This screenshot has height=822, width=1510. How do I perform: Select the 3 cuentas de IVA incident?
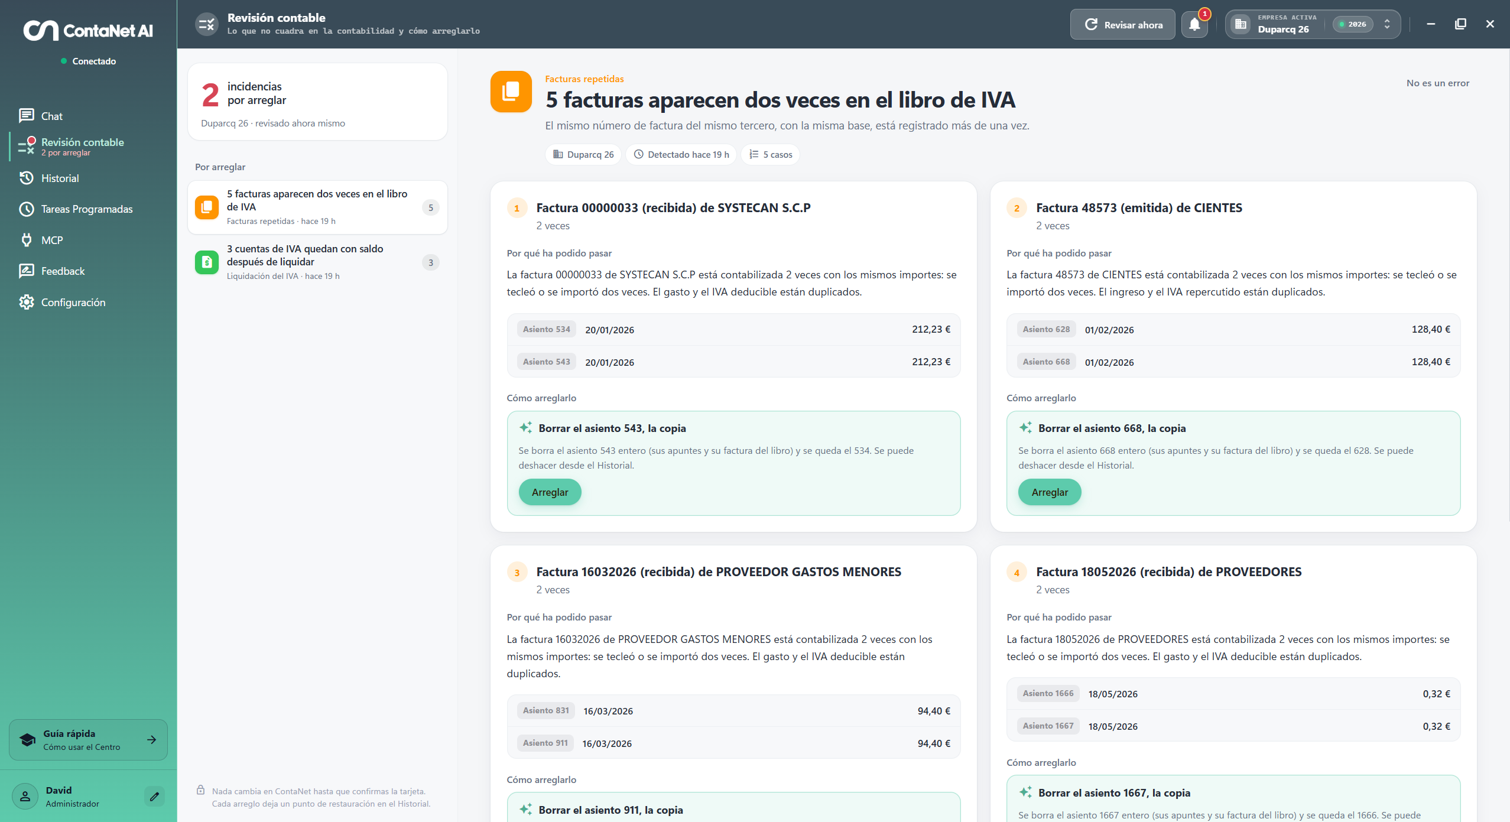click(x=317, y=262)
